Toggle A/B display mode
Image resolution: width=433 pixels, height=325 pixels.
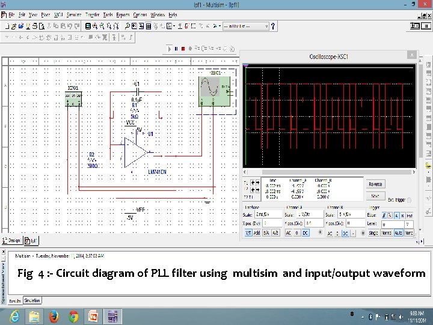coord(275,233)
